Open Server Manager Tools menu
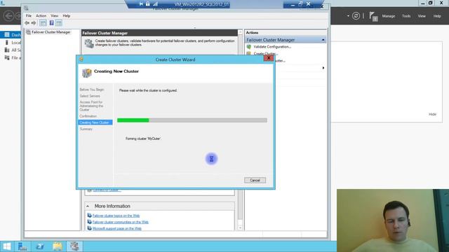 pyautogui.click(x=406, y=16)
